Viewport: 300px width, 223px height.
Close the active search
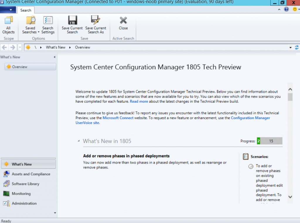[123, 23]
